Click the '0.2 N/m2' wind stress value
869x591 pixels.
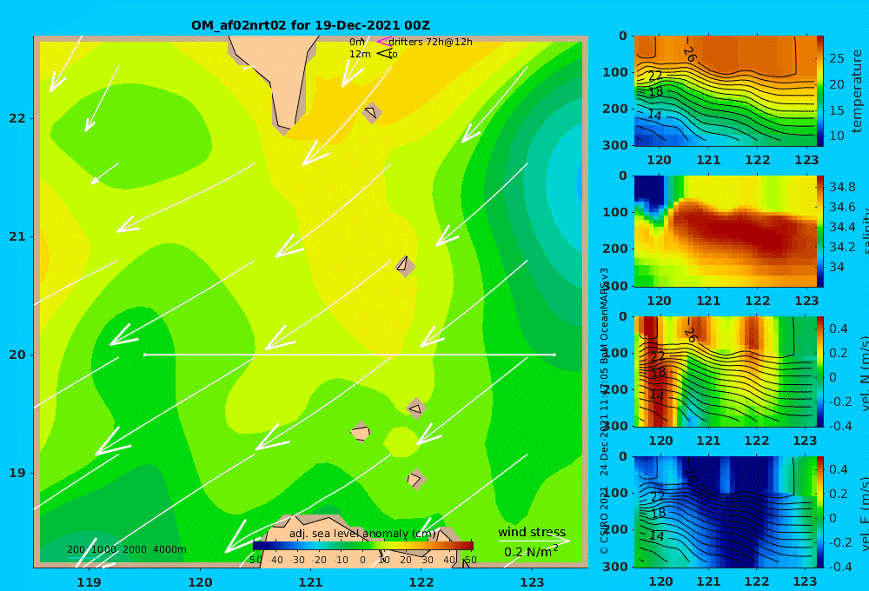coord(530,552)
